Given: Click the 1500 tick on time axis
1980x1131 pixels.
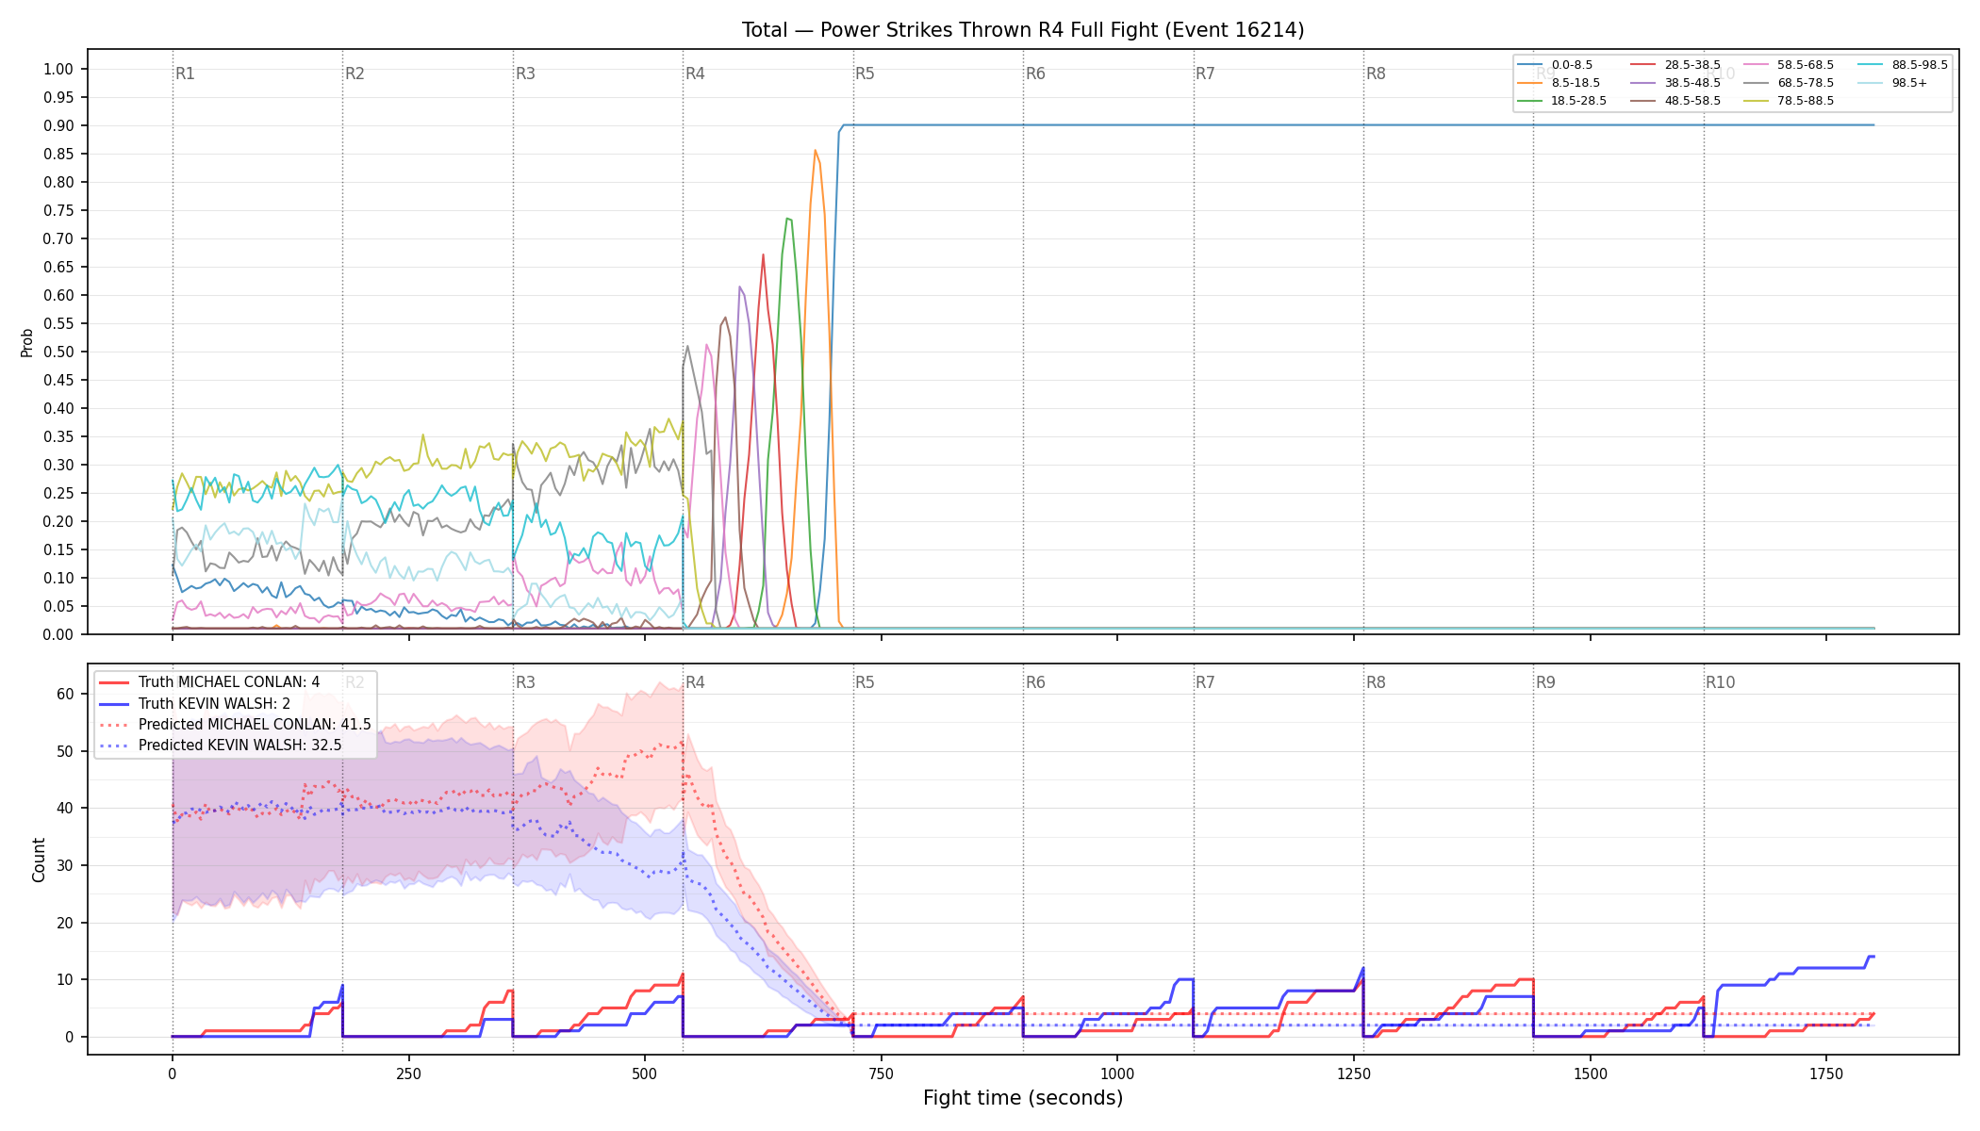Looking at the screenshot, I should tap(1591, 1074).
